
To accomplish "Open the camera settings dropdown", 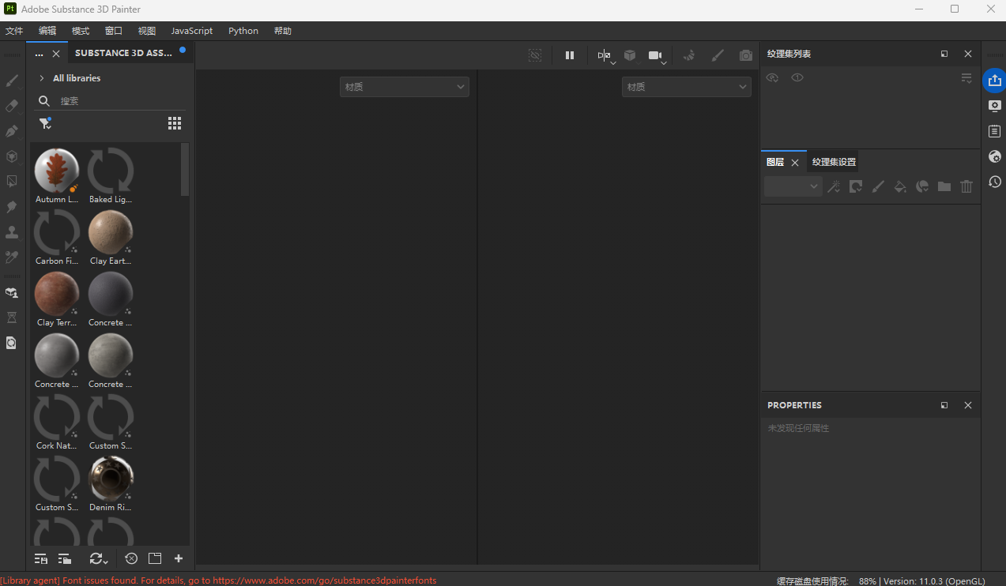I will (x=657, y=56).
